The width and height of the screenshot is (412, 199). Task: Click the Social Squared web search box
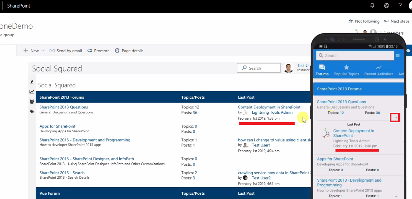[259, 68]
